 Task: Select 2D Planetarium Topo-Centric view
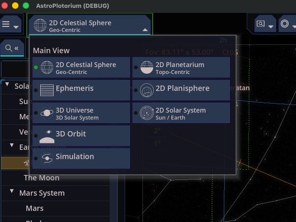tap(181, 68)
